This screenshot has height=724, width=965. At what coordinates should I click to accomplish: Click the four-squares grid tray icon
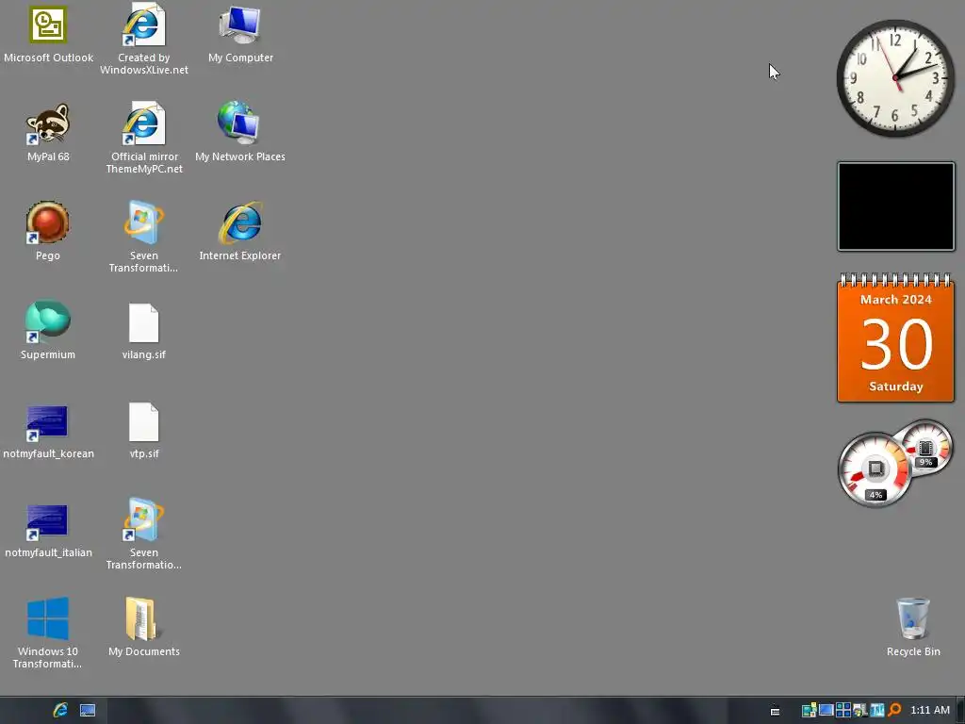[x=843, y=711]
